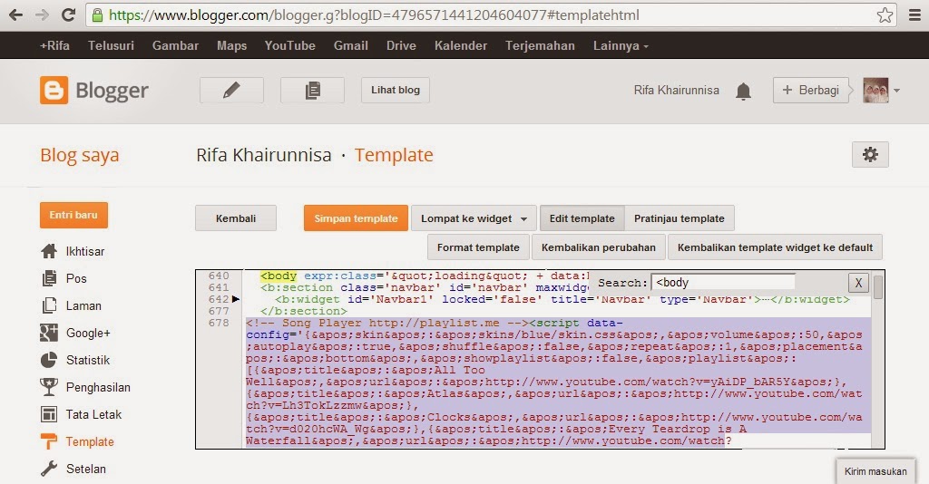This screenshot has width=929, height=484.
Task: Click the highlighted <body tag on line 640
Action: (279, 276)
